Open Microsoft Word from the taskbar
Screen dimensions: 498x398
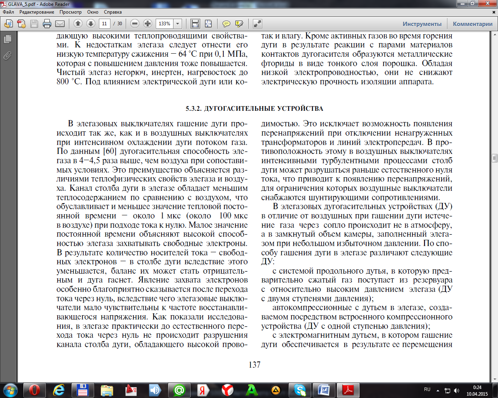pos(324,390)
